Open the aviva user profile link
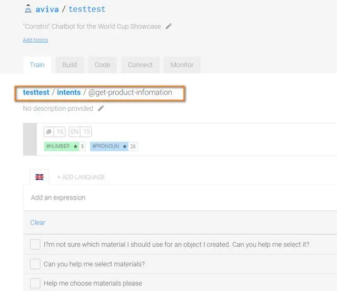 pyautogui.click(x=47, y=9)
